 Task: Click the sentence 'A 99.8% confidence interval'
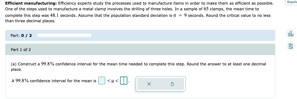click(x=54, y=81)
